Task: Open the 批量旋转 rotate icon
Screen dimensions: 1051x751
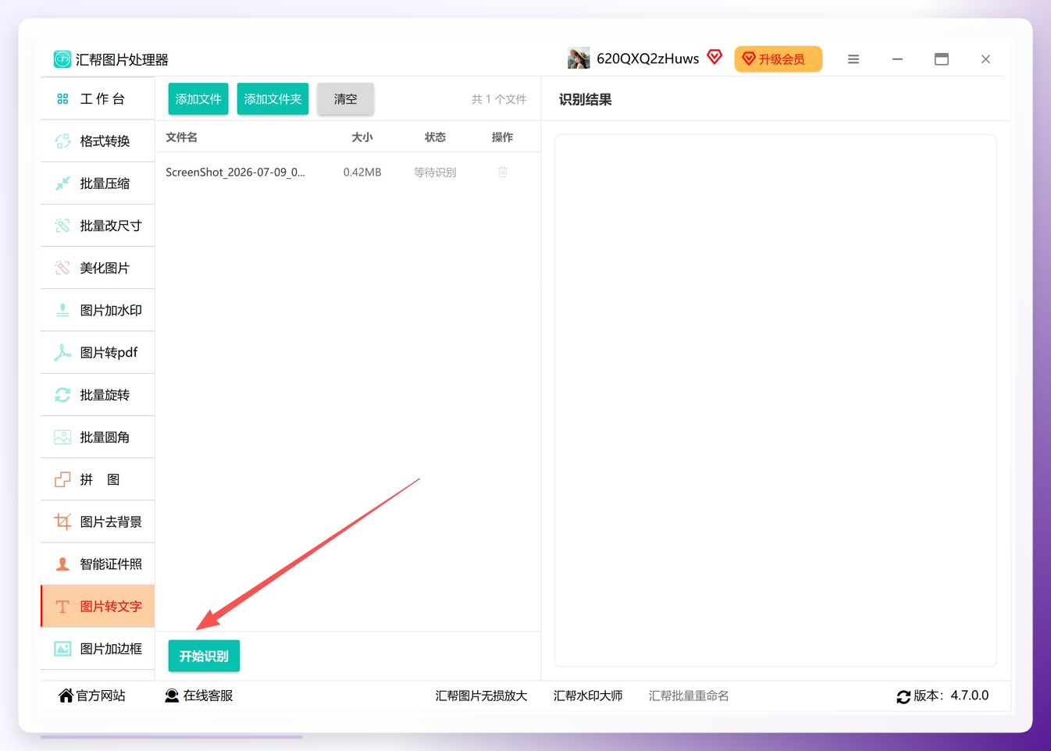Action: (x=62, y=395)
